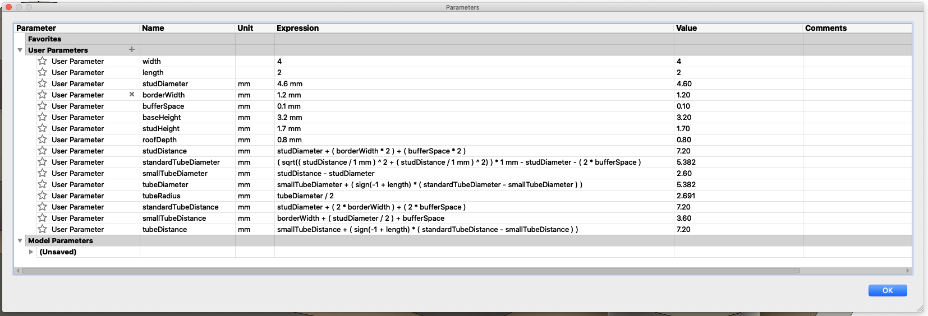Viewport: 928px width, 316px height.
Task: Click the Comments column header
Action: tap(857, 28)
